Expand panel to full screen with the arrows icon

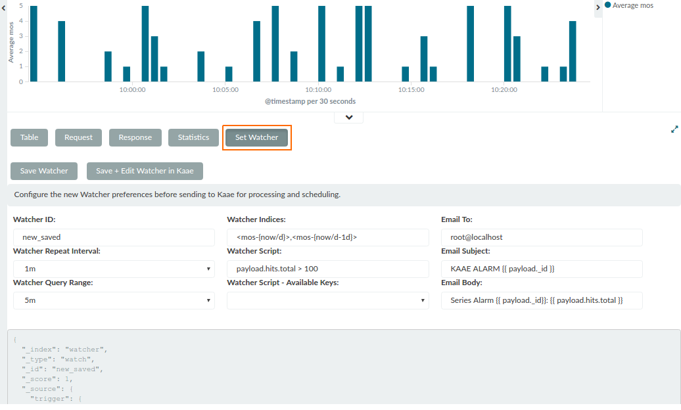(x=674, y=129)
